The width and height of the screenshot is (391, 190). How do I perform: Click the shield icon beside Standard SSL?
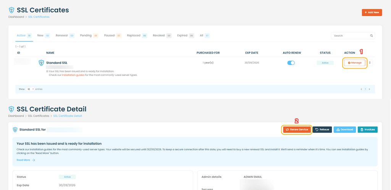41,63
